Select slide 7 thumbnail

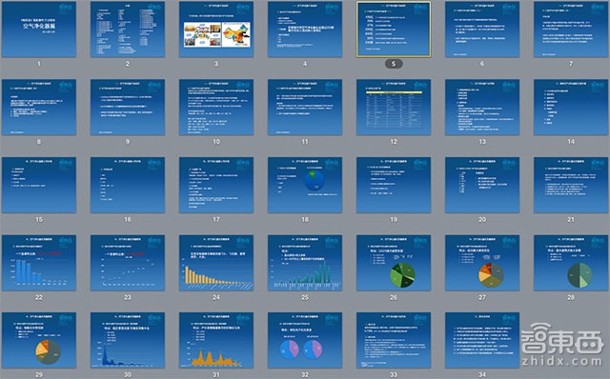tap(571, 30)
